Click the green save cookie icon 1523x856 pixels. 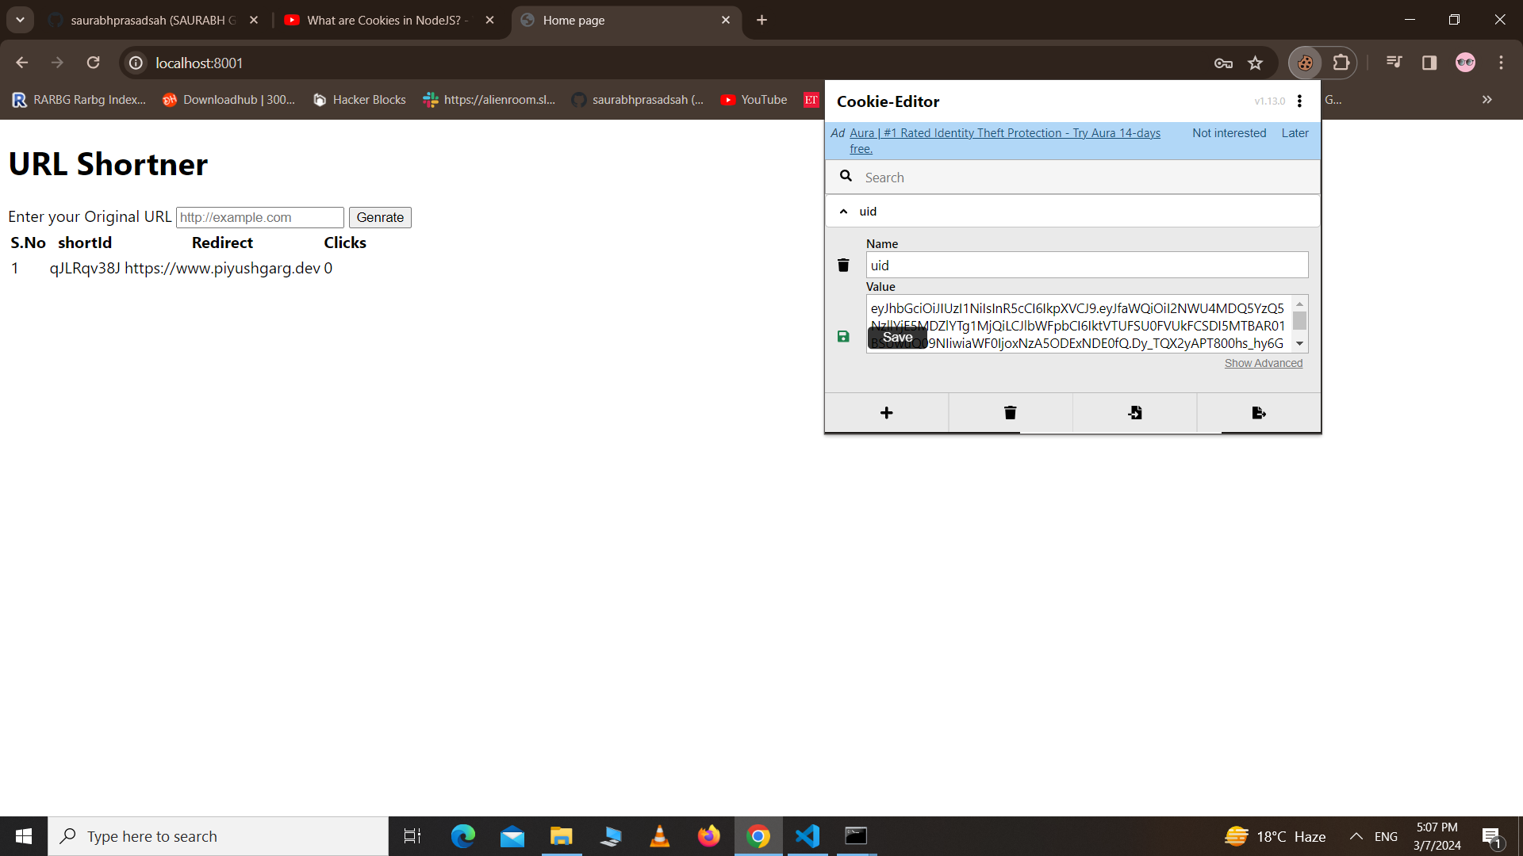[843, 337]
